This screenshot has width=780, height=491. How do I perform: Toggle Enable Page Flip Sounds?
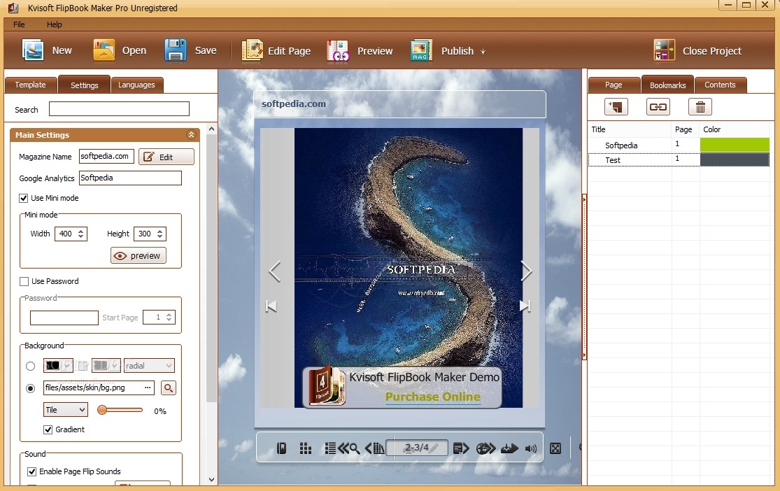[x=32, y=471]
